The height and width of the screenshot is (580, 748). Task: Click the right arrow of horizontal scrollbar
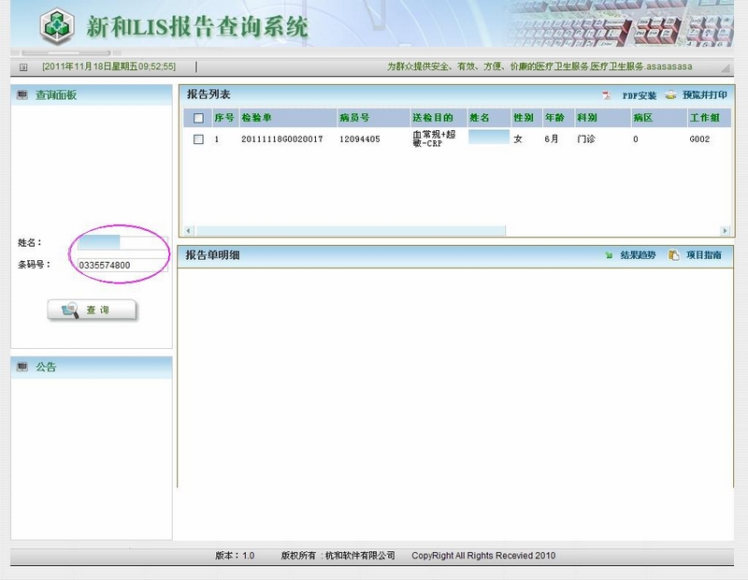pyautogui.click(x=725, y=230)
